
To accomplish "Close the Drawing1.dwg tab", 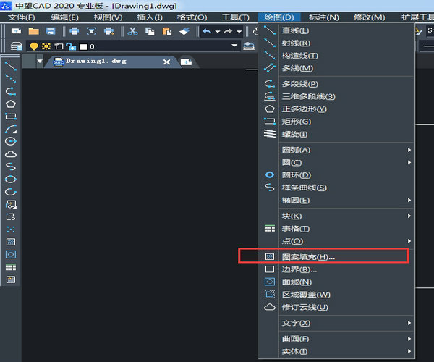I will click(166, 62).
